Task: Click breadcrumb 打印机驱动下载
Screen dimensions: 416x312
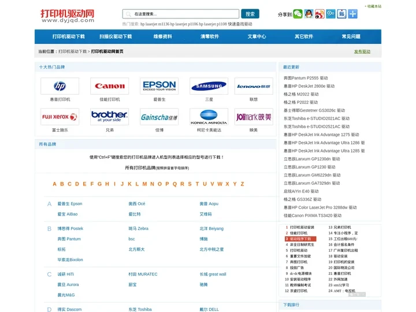Action: tap(72, 51)
